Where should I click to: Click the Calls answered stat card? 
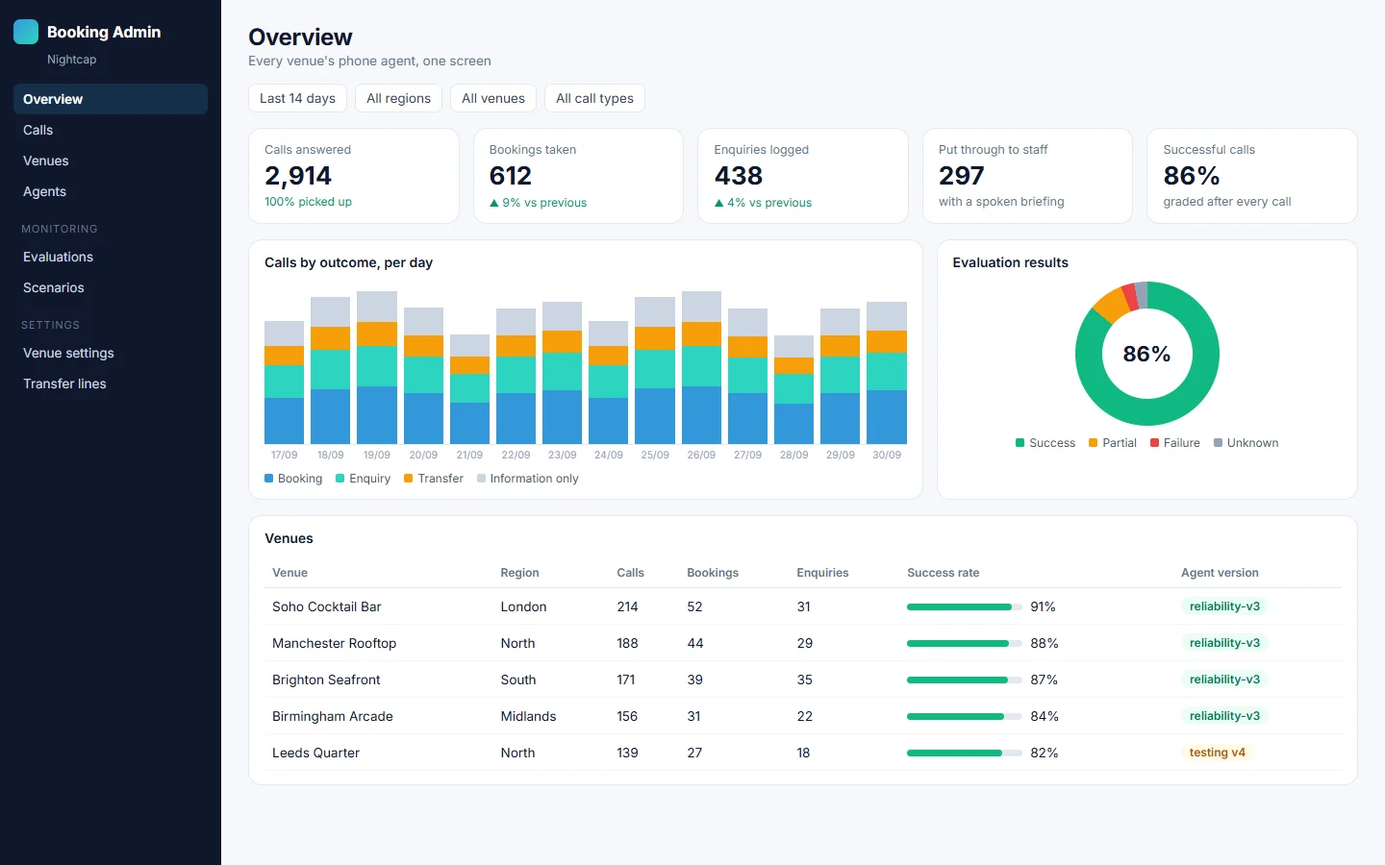354,176
